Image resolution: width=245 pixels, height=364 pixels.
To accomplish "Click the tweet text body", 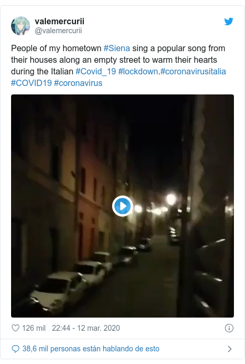I will pos(119,66).
